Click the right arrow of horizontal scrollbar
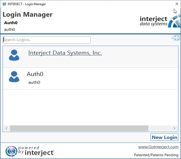Screen dimensions: 181x159 (x=174, y=128)
